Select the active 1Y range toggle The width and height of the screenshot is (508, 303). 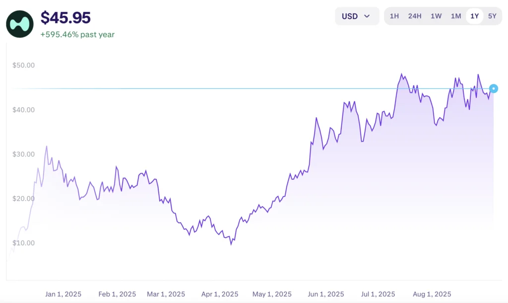[475, 16]
